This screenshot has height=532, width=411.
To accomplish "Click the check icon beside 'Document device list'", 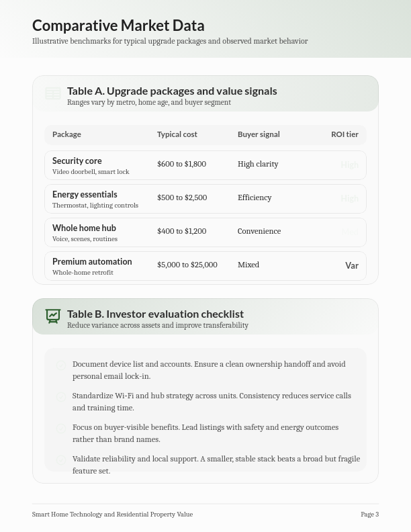I will click(x=61, y=365).
